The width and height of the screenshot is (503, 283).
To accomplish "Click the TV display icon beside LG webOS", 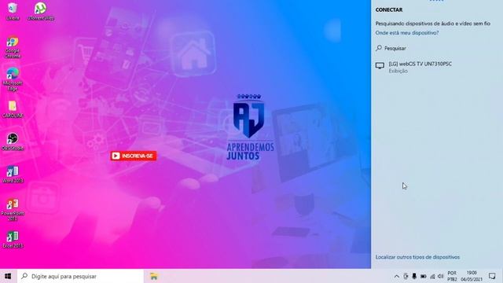I will click(x=380, y=66).
